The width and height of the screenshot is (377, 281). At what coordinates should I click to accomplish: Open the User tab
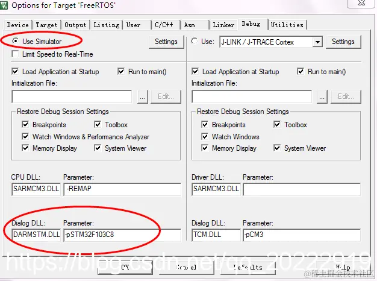[x=137, y=25]
